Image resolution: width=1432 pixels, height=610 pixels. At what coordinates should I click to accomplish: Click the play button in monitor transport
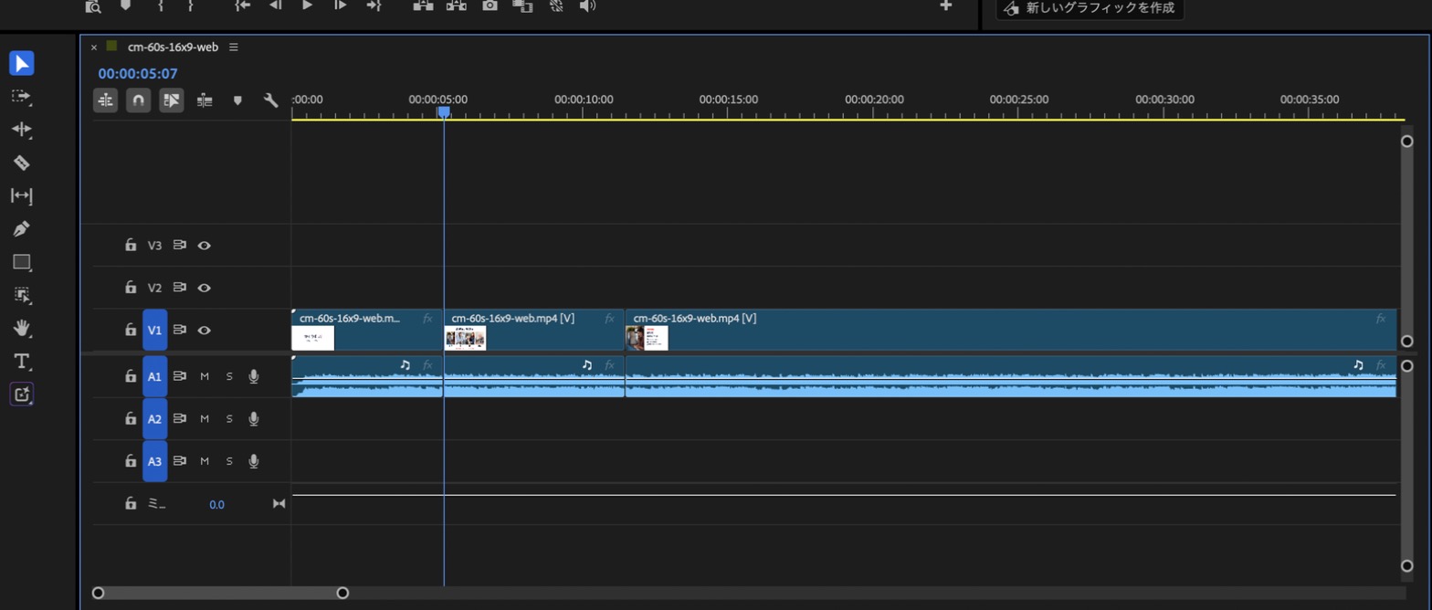click(308, 5)
